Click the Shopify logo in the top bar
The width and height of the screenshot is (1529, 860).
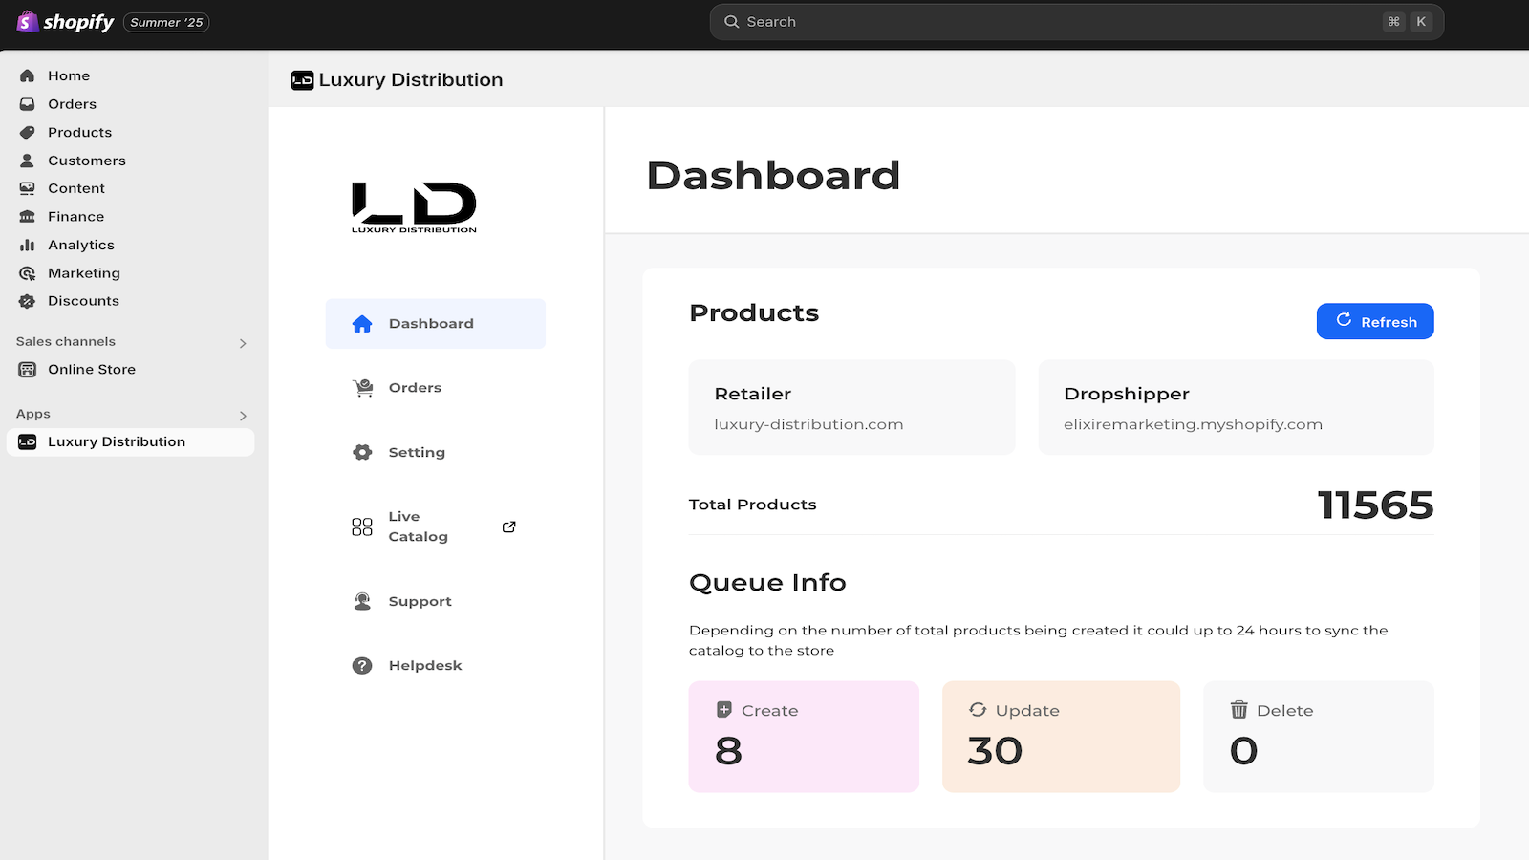[65, 22]
